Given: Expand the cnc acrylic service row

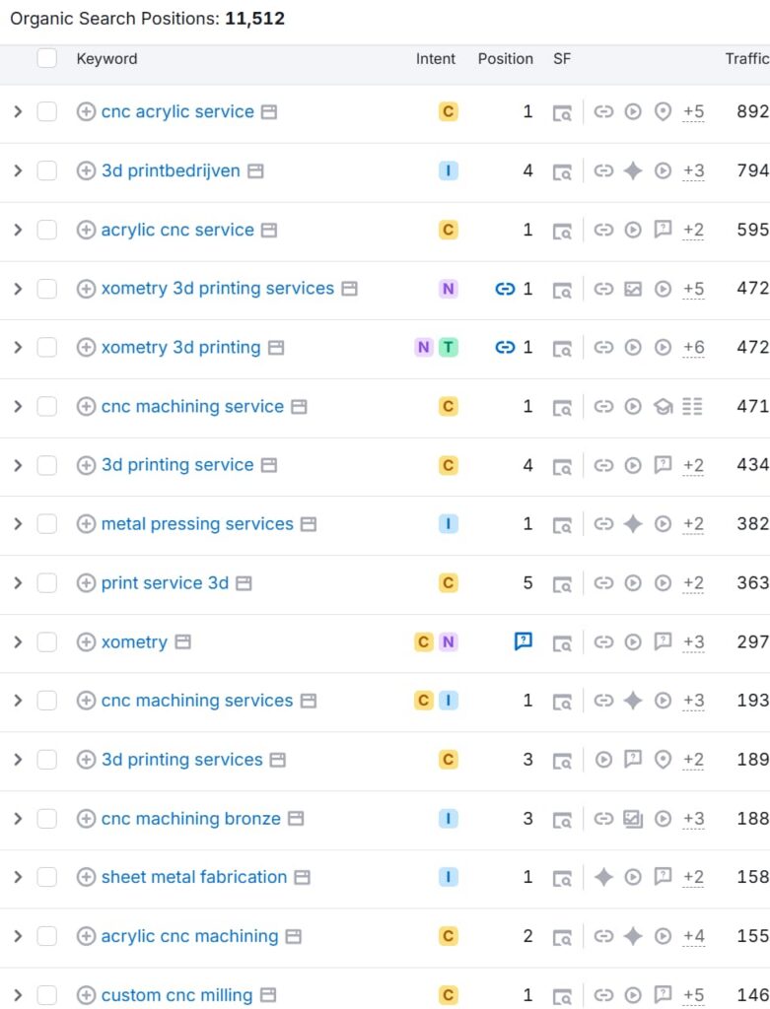Looking at the screenshot, I should [18, 112].
